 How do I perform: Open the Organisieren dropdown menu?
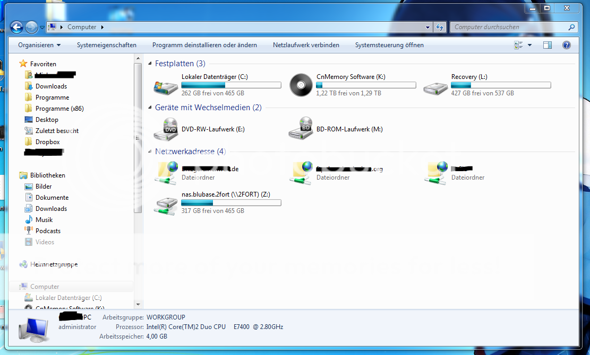39,45
